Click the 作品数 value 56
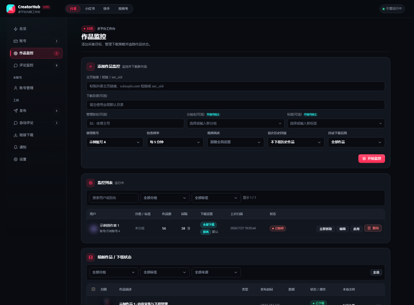The image size is (414, 305). pyautogui.click(x=164, y=228)
